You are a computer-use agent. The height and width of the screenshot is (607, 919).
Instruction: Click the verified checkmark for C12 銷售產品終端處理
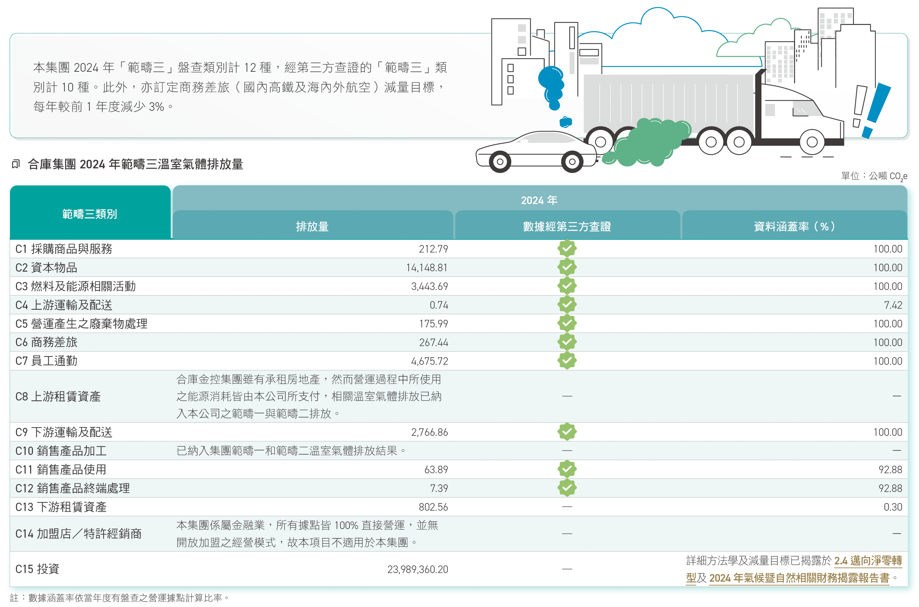[566, 488]
